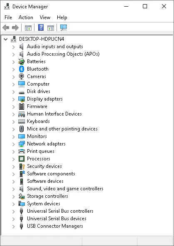This screenshot has height=246, width=174.
Task: Select the USB Connector Managers label
Action: 55,226
